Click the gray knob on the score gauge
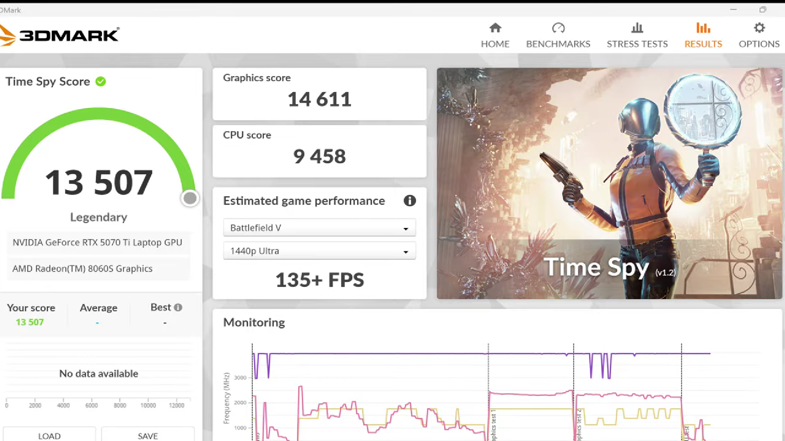Viewport: 785px width, 441px height. [190, 198]
